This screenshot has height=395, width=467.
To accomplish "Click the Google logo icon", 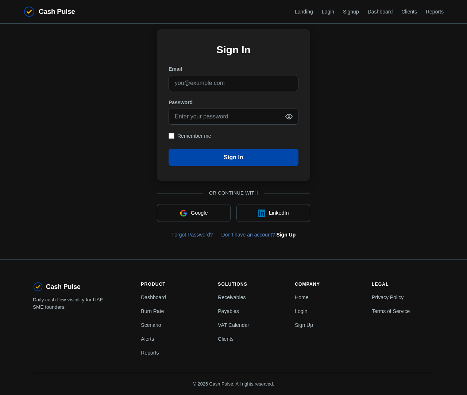I will pos(184,213).
